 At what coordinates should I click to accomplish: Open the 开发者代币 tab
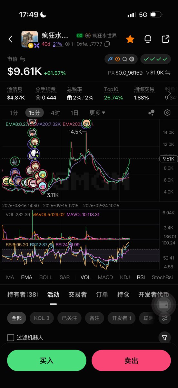(x=154, y=295)
